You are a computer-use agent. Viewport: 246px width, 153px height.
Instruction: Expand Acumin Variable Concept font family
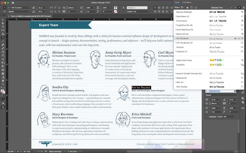tap(175, 73)
